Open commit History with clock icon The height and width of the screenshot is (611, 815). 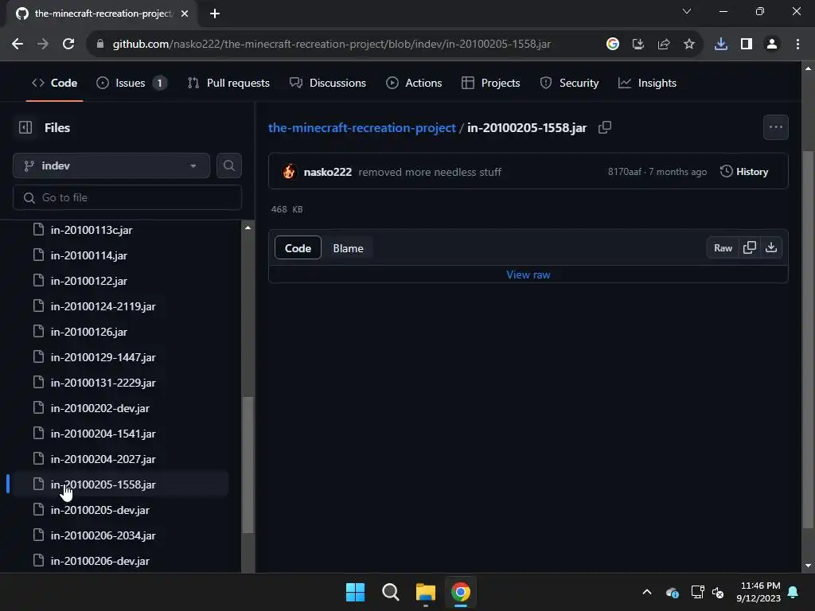[744, 172]
